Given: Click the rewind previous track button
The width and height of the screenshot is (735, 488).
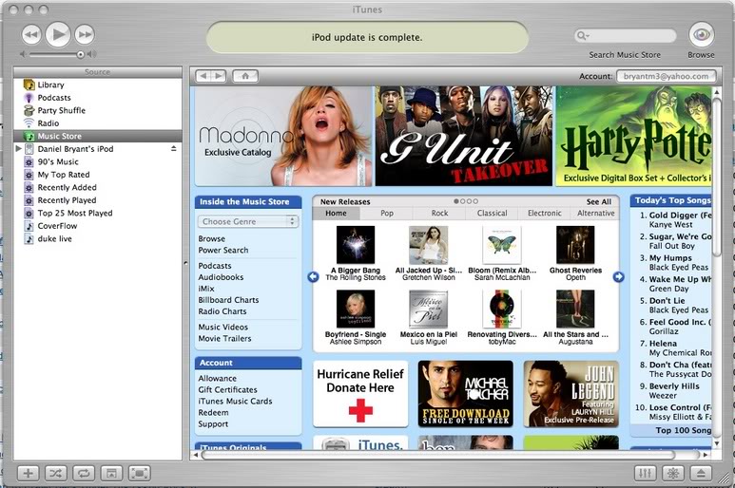Looking at the screenshot, I should click(x=31, y=34).
